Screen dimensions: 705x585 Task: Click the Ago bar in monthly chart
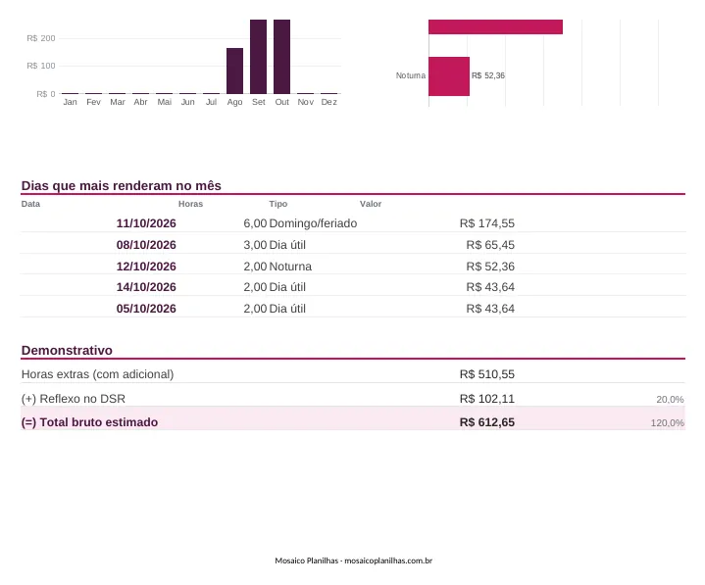[234, 71]
